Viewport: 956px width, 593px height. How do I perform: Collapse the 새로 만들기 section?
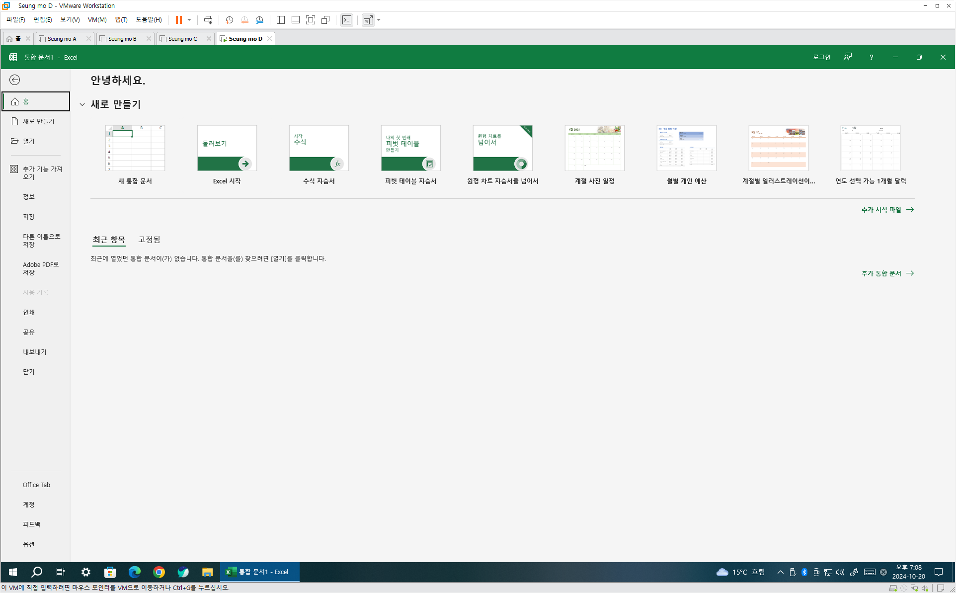82,104
